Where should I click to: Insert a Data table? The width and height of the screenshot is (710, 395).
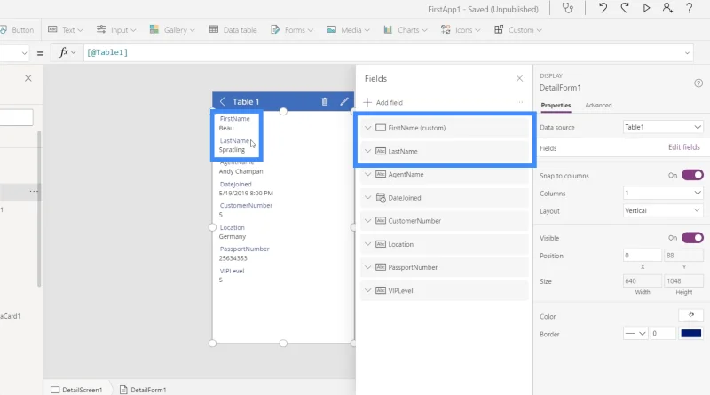click(x=233, y=30)
